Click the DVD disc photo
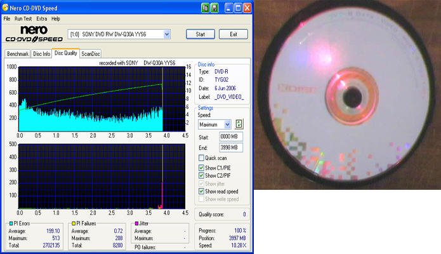The height and width of the screenshot is (254, 441). (347, 95)
